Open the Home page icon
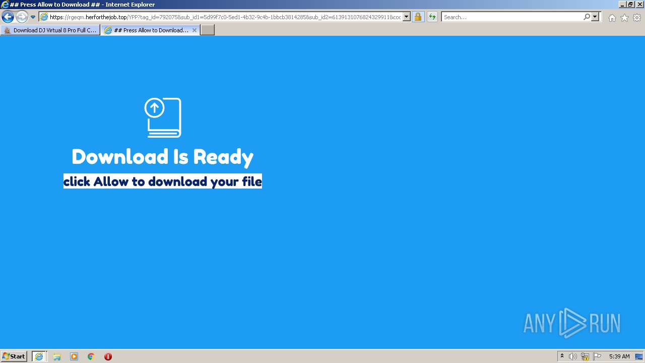The image size is (645, 363). point(612,18)
